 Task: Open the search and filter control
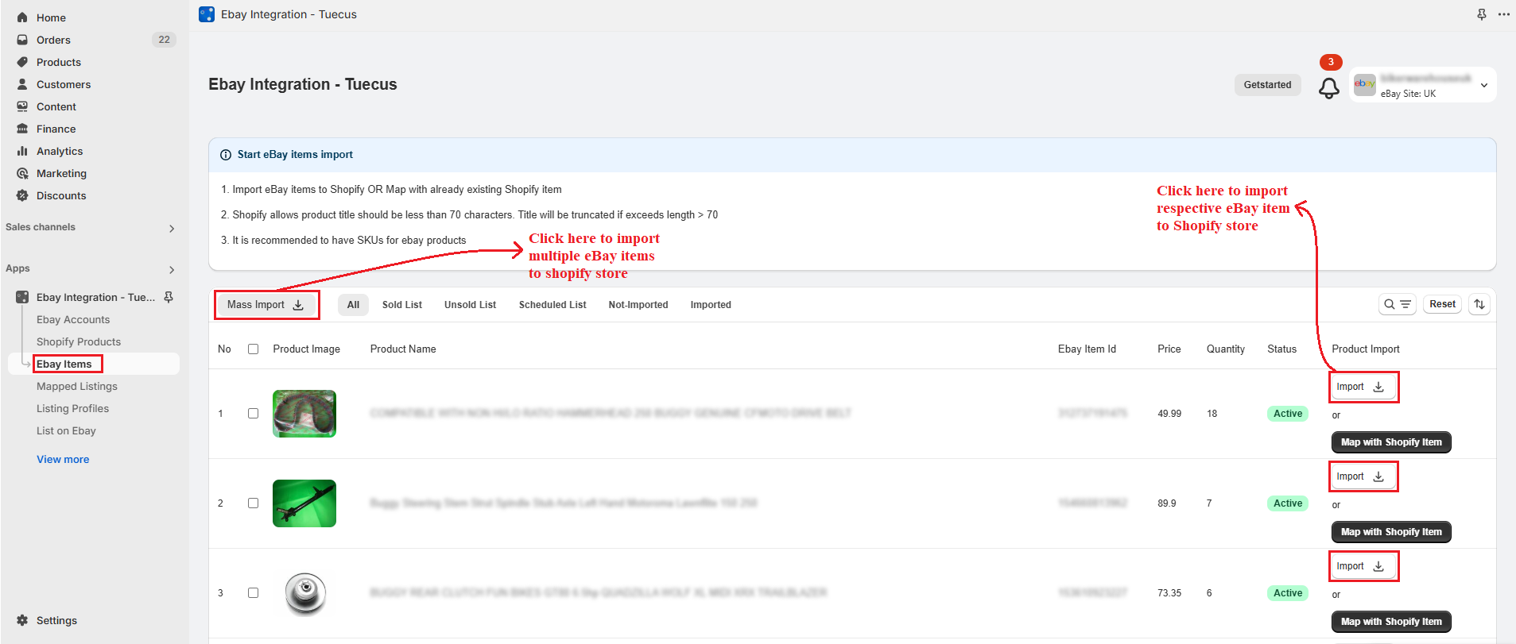click(x=1397, y=304)
